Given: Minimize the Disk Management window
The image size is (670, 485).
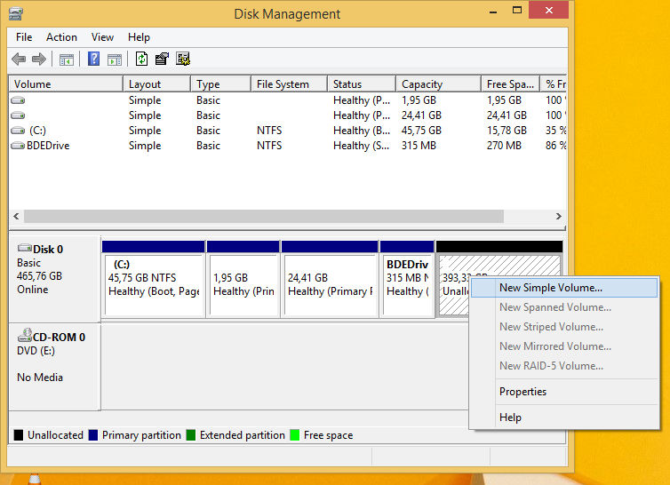Looking at the screenshot, I should tap(493, 11).
